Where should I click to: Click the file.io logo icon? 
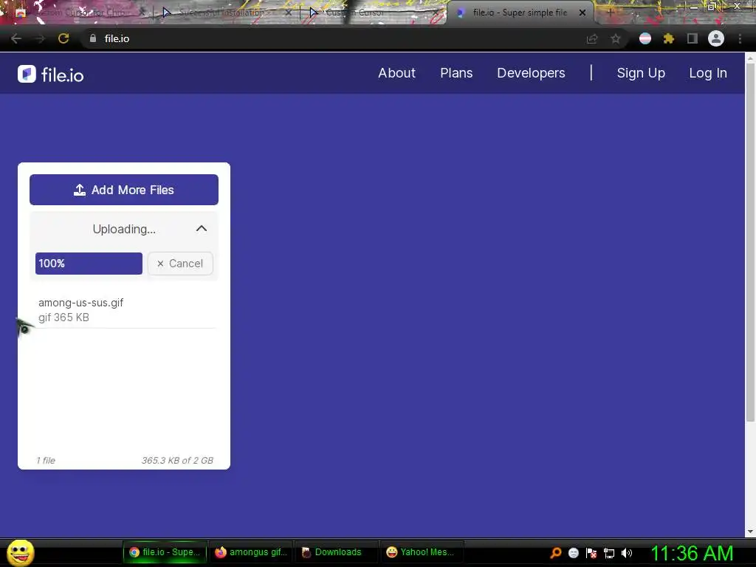click(27, 74)
